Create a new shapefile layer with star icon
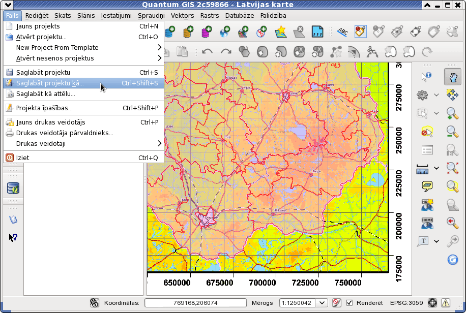466x313 pixels. (x=280, y=32)
